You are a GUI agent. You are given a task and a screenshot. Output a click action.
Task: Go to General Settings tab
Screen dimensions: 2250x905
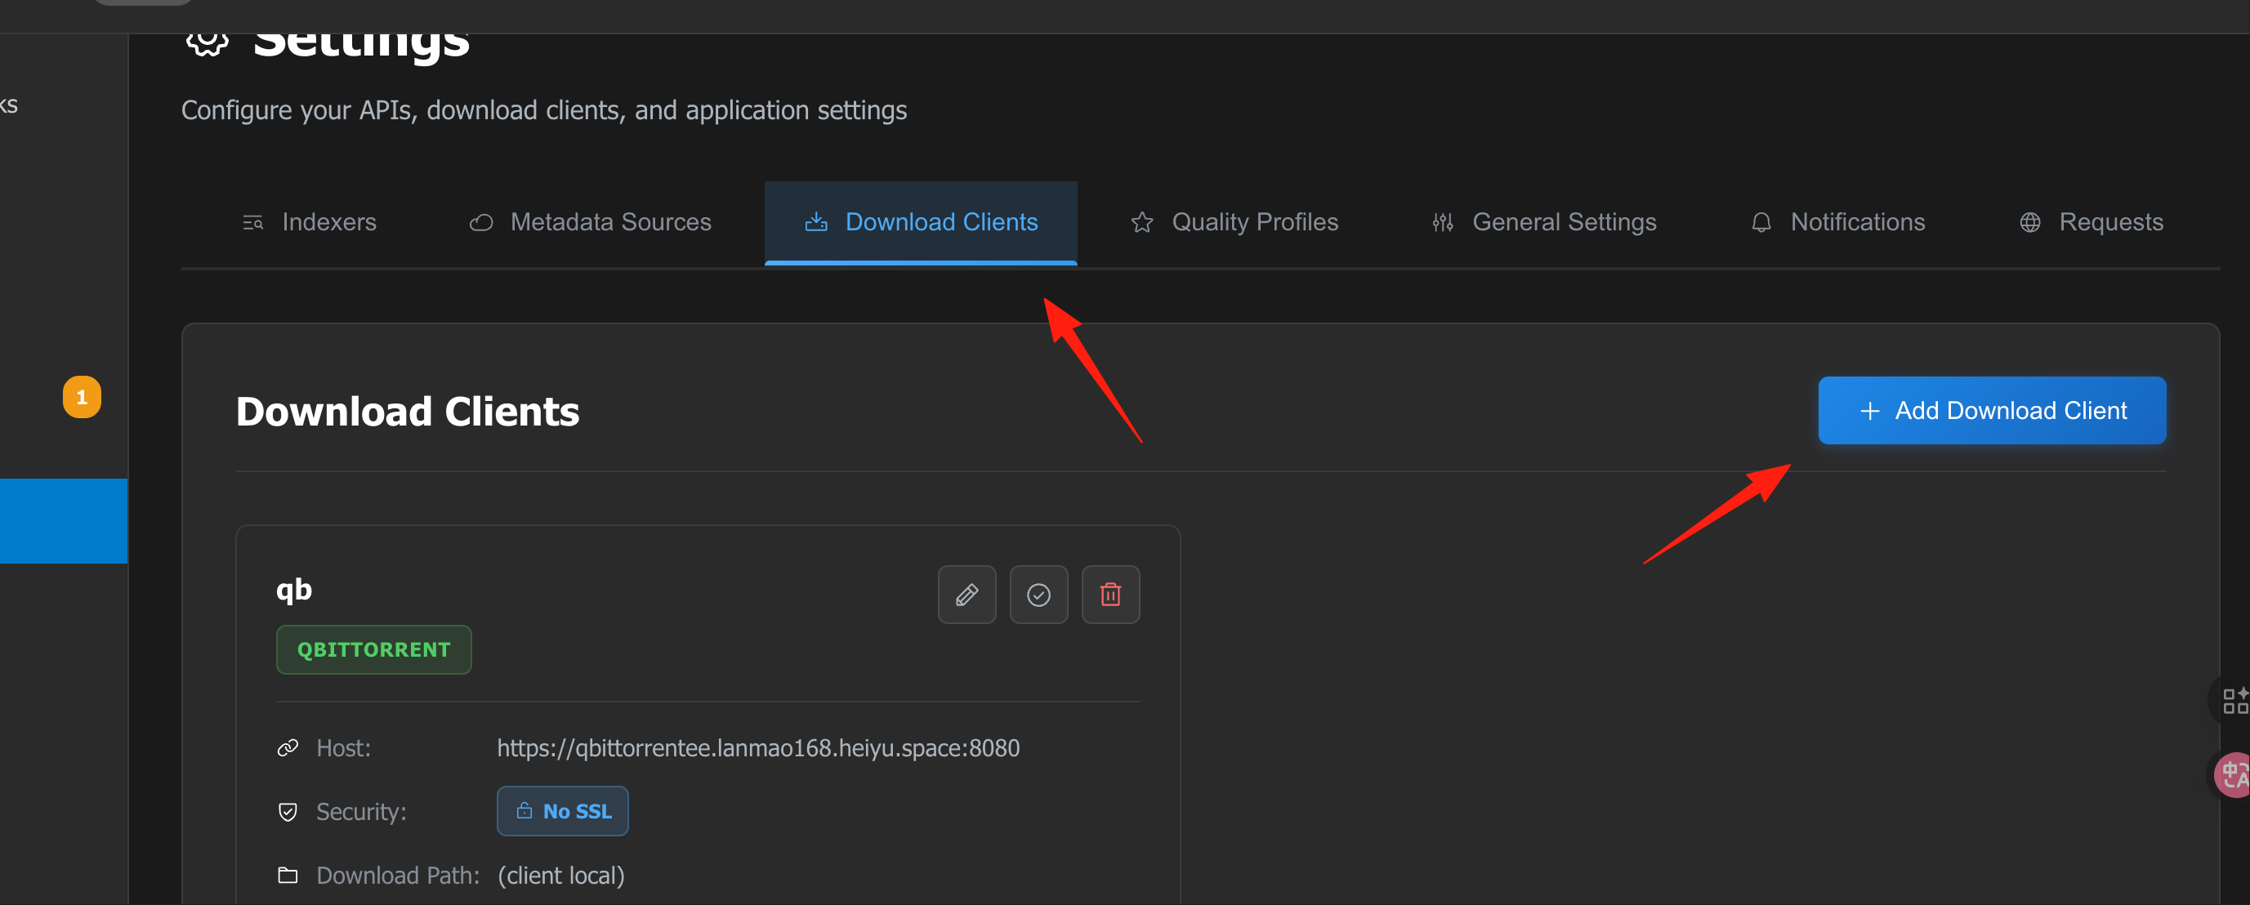[1544, 222]
